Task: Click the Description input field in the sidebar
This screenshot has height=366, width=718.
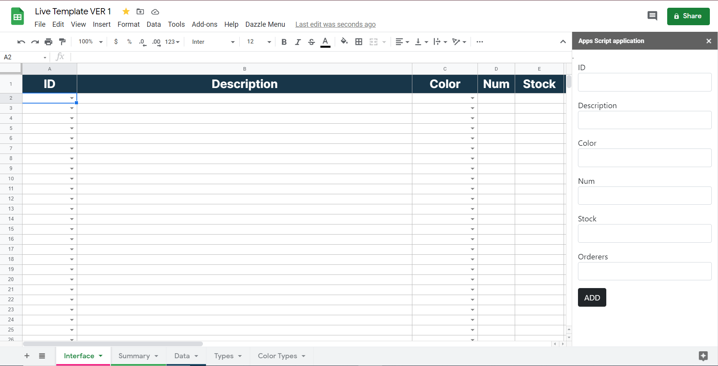Action: click(644, 120)
